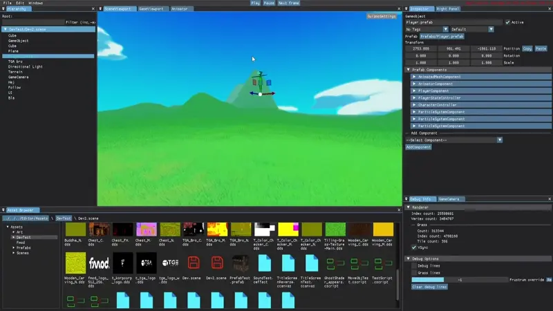This screenshot has width=553, height=311.
Task: Select the T_Color_Checker_M.dds texture icon
Action: coord(288,229)
